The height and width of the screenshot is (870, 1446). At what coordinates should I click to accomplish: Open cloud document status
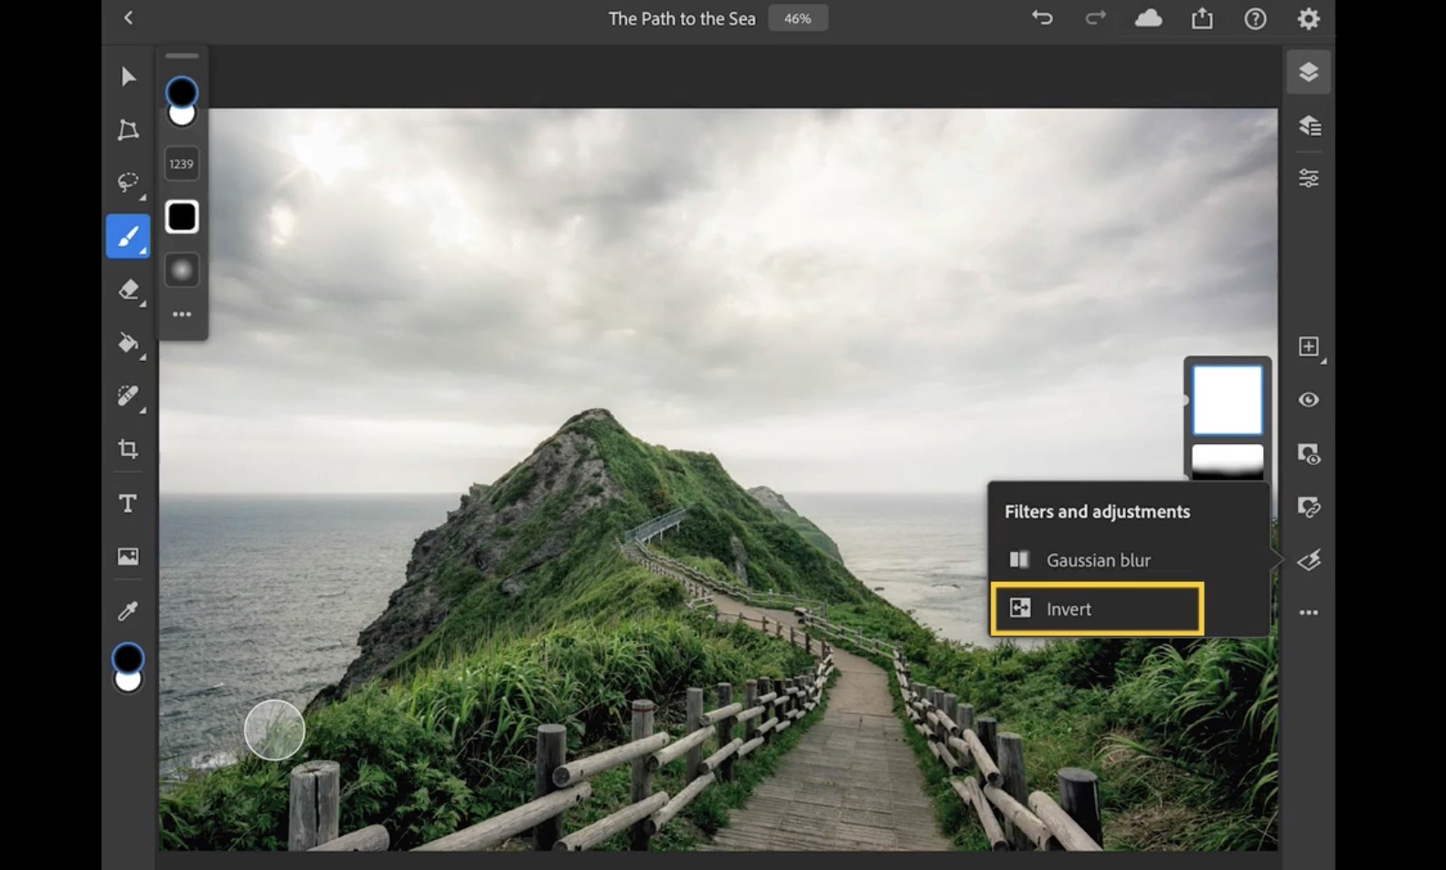coord(1148,17)
